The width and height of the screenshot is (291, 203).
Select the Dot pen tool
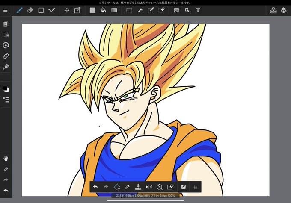(51, 10)
